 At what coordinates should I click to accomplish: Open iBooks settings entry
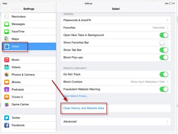coord(29,82)
